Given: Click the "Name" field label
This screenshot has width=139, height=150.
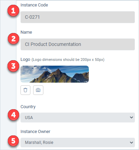Looking at the screenshot, I should (x=26, y=32).
